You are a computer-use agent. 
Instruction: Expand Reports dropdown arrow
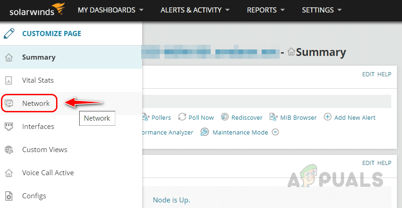[283, 10]
